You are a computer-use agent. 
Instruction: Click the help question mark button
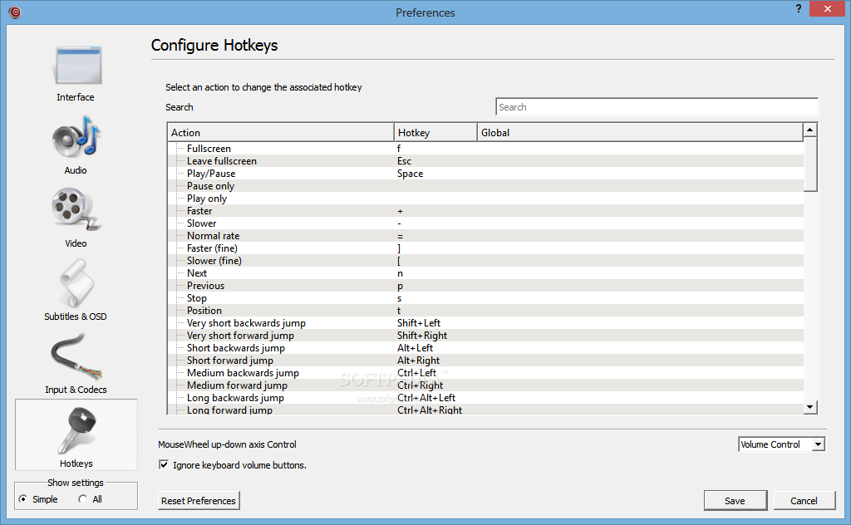tap(799, 8)
